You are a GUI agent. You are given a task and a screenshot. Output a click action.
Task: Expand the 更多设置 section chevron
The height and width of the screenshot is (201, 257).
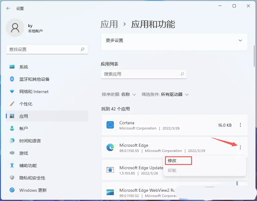coord(240,40)
